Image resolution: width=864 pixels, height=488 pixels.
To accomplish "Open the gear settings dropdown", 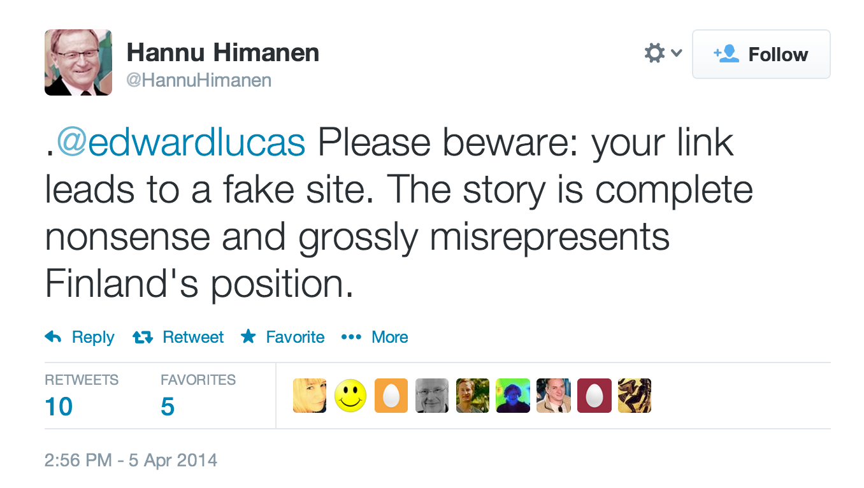I will (x=663, y=53).
